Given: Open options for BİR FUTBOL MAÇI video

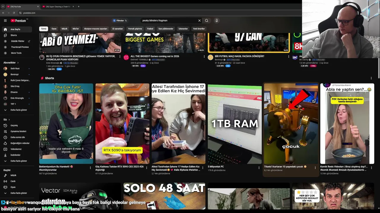Looking at the screenshot, I should (289, 57).
